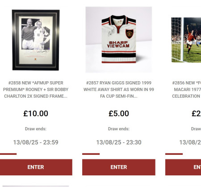Open the Ryan Giggs white shirt image

[119, 40]
